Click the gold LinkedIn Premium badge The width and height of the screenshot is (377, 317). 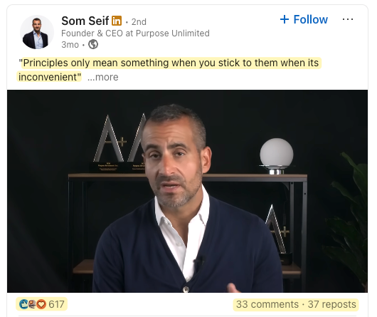point(117,21)
